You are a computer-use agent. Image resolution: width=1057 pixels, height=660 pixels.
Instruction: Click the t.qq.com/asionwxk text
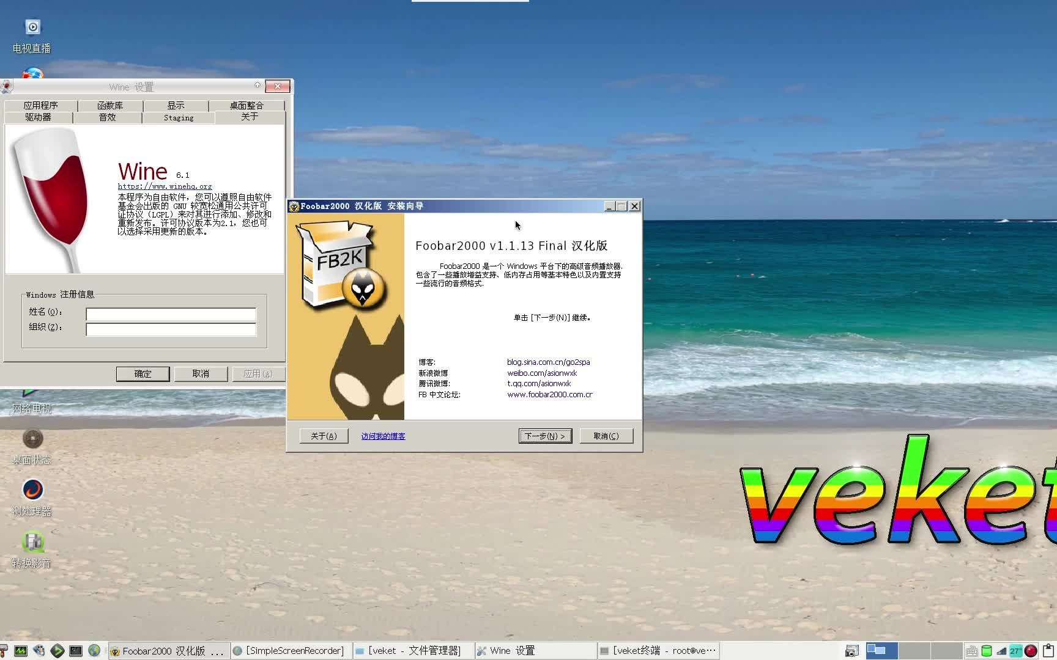539,384
